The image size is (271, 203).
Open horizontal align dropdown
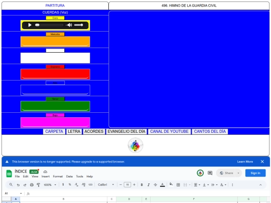[x=197, y=184]
